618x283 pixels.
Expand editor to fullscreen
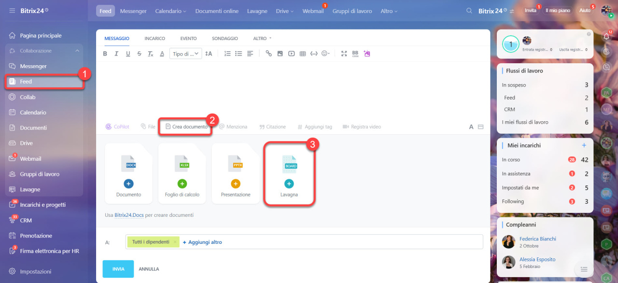tap(344, 54)
